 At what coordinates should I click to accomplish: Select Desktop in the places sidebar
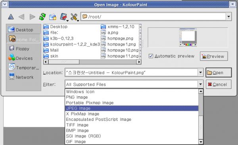click(x=23, y=30)
